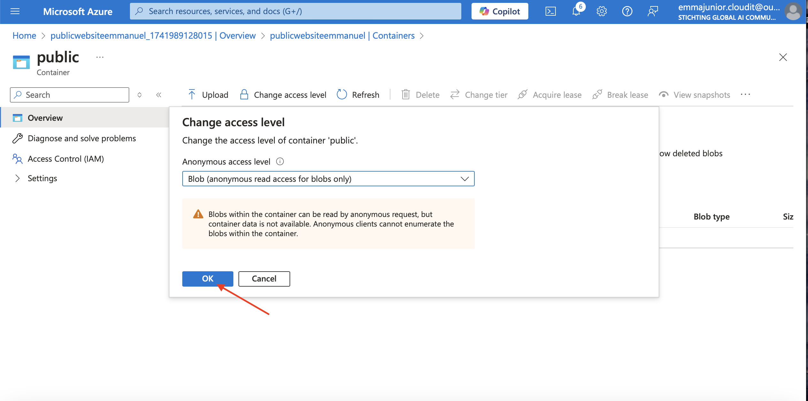Viewport: 808px width, 401px height.
Task: Click the user account avatar
Action: point(793,12)
